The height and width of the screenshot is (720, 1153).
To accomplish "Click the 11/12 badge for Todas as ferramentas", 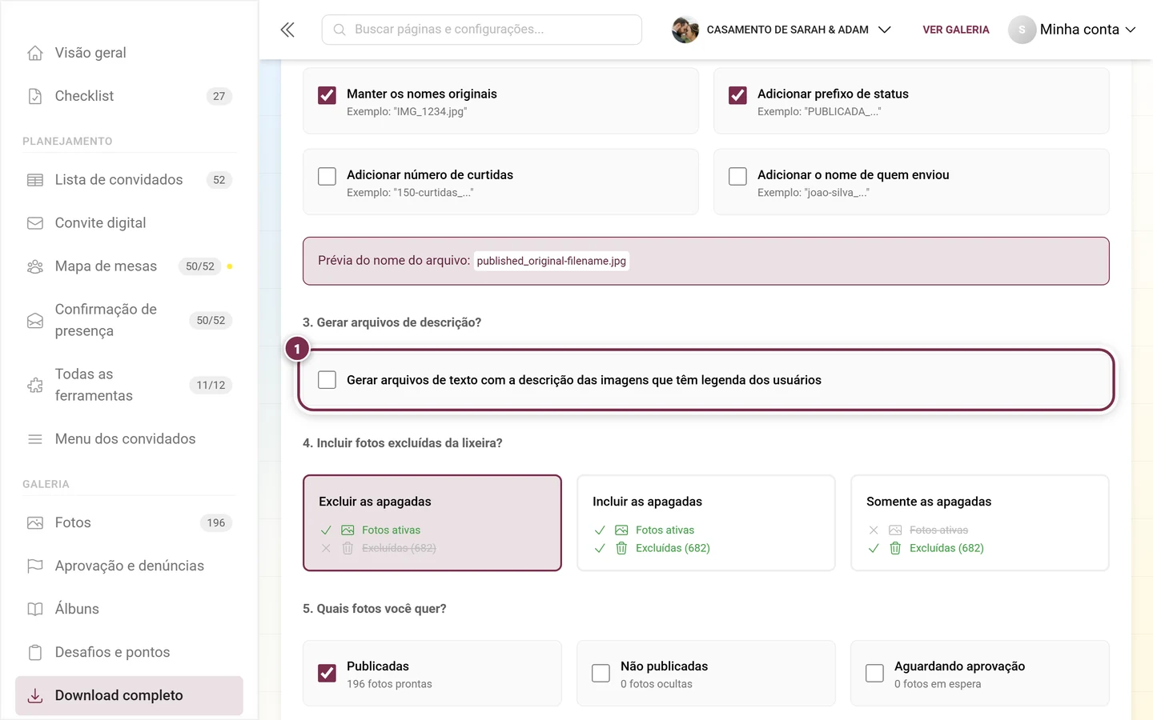I will pos(211,386).
